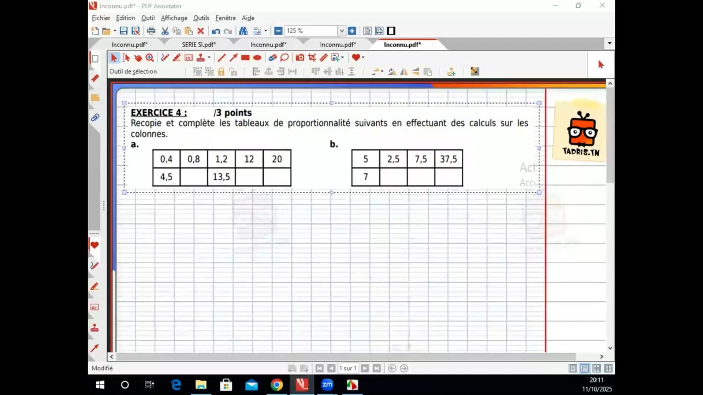Pick the Lasso selection tool
Image resolution: width=703 pixels, height=395 pixels.
(284, 57)
